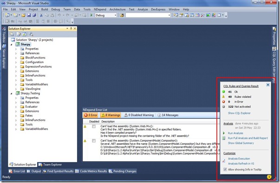The image size is (280, 183).
Task: Click Show All Files in Solution Explorer
Action: coord(19,34)
